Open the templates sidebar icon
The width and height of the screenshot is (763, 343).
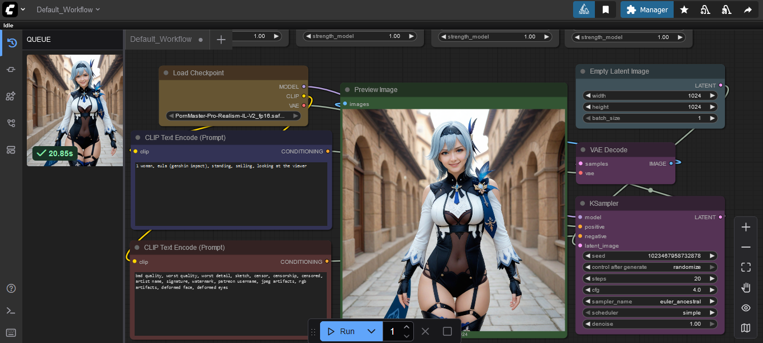[x=11, y=149]
